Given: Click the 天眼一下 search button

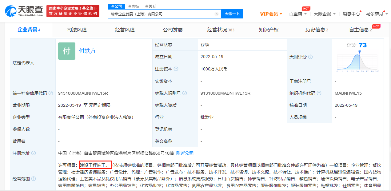Looking at the screenshot, I should [232, 14].
